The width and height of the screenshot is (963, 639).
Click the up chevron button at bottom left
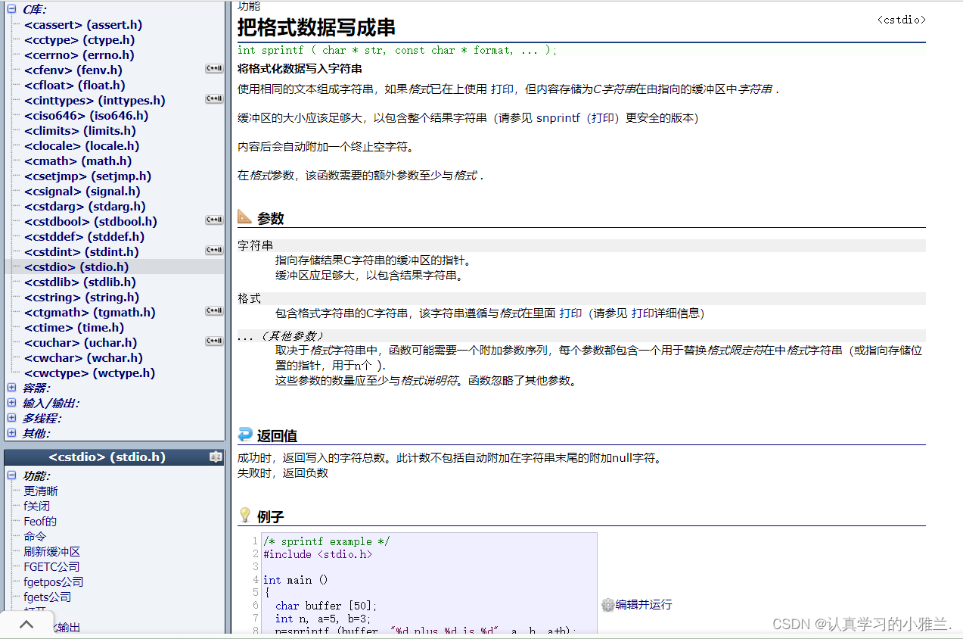26,625
